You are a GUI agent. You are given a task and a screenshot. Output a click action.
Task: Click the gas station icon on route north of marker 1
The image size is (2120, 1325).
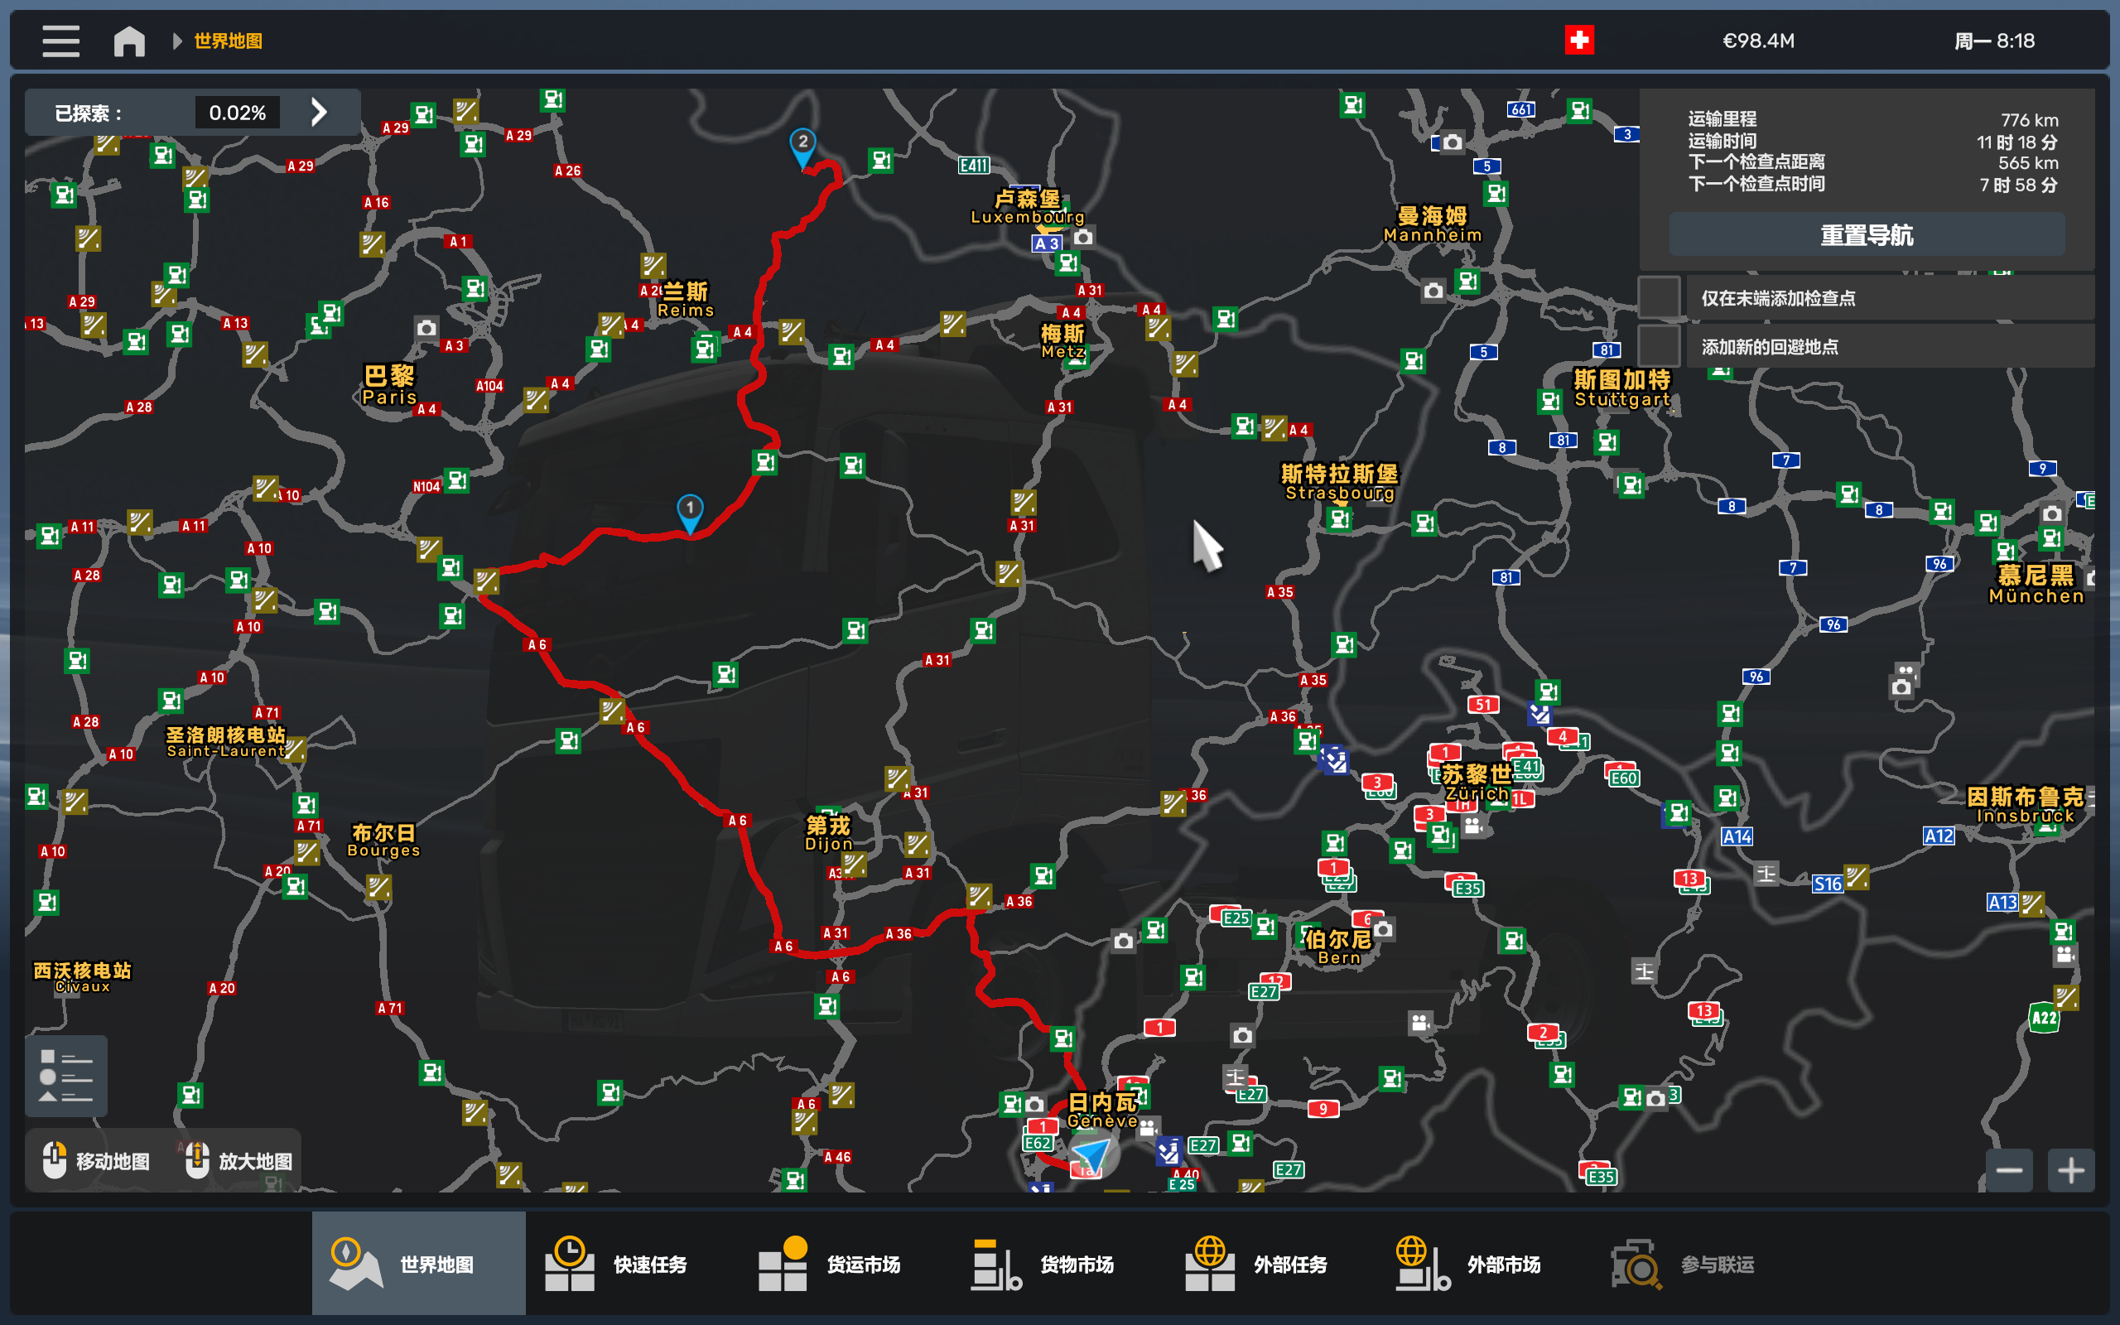(x=765, y=462)
